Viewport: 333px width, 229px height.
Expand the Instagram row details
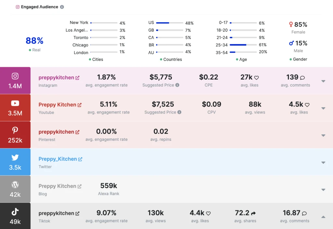tap(323, 81)
